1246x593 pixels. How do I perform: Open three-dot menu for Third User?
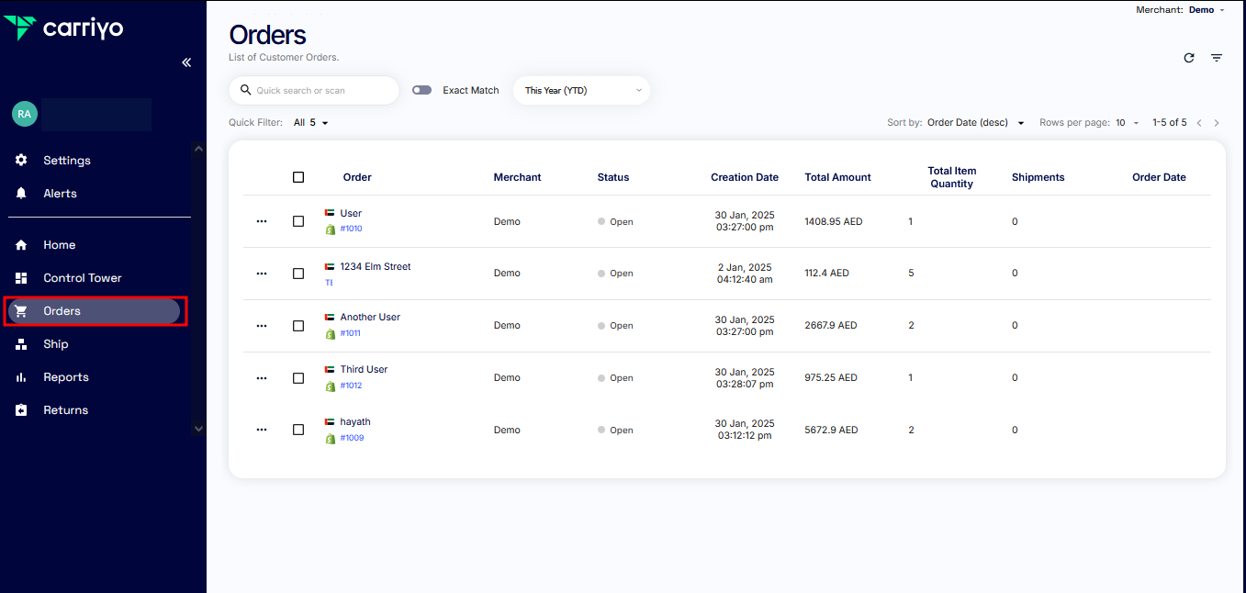point(262,378)
